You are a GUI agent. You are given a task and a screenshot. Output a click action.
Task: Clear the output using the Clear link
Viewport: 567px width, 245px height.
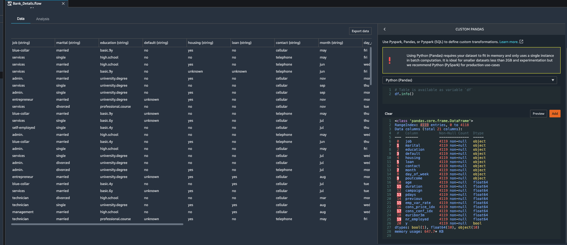tap(388, 114)
